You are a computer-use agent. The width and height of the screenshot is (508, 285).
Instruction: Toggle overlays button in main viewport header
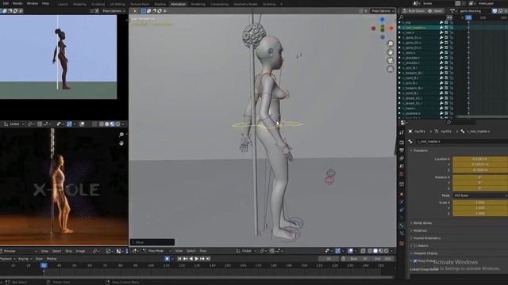point(350,251)
